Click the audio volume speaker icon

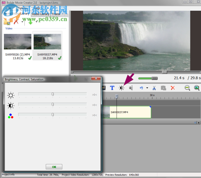point(131,88)
